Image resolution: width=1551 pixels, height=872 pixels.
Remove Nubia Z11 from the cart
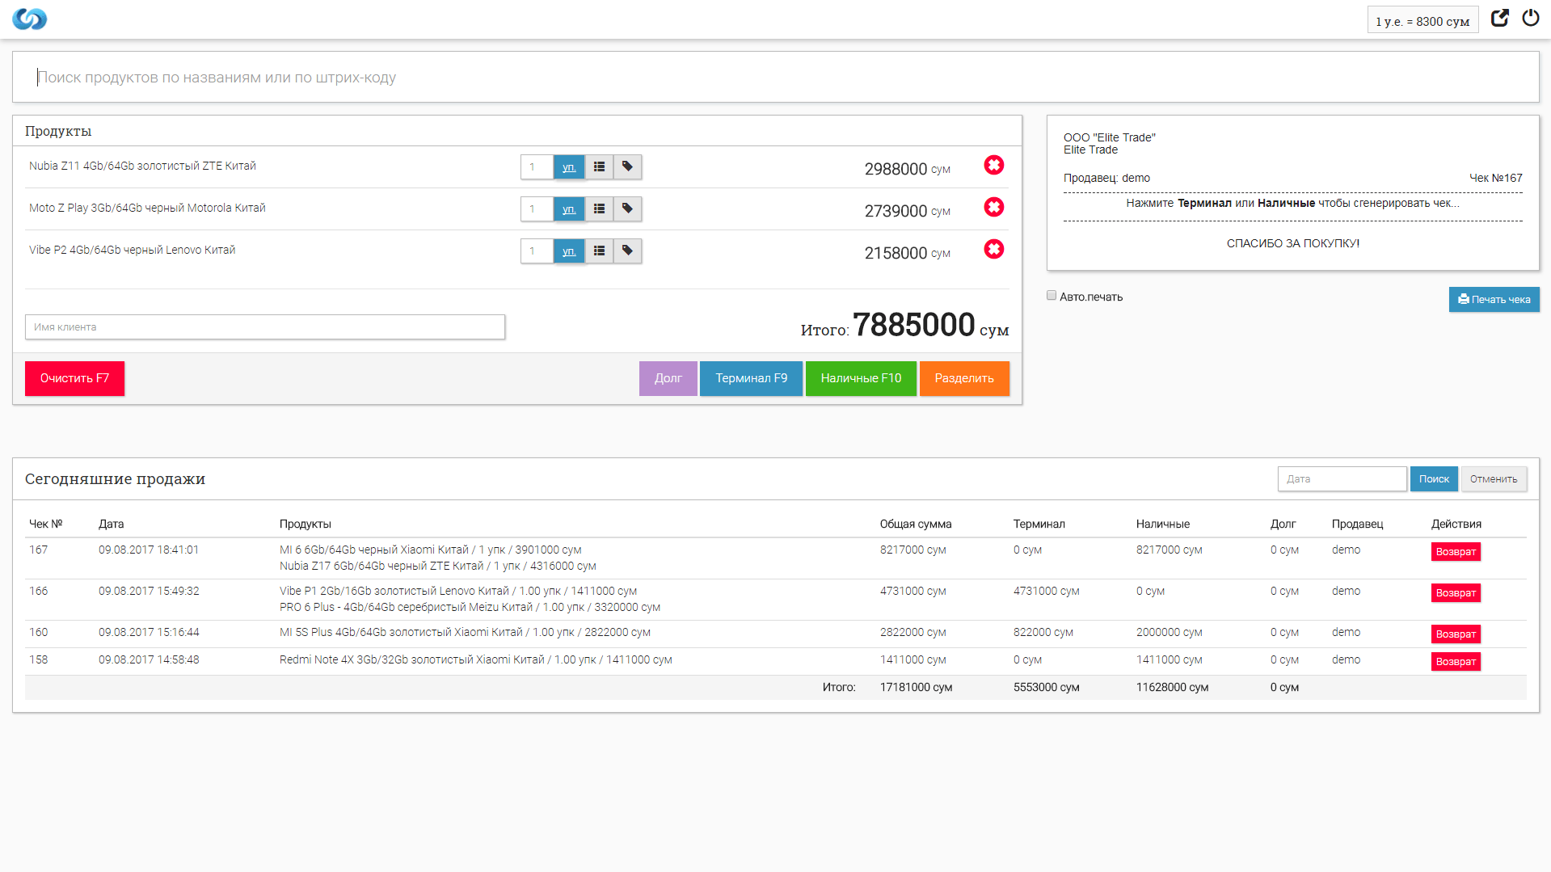pyautogui.click(x=993, y=165)
